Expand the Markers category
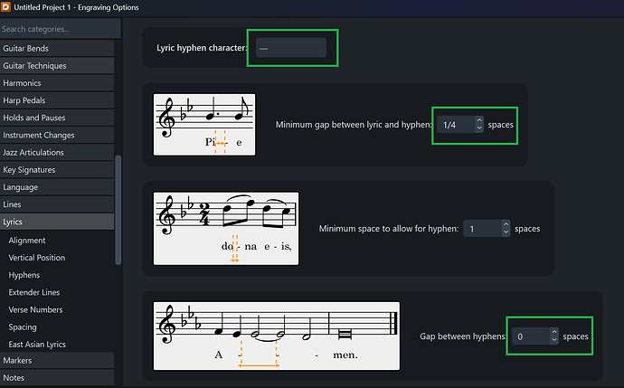Screen dimensions: 624x388 point(57,361)
